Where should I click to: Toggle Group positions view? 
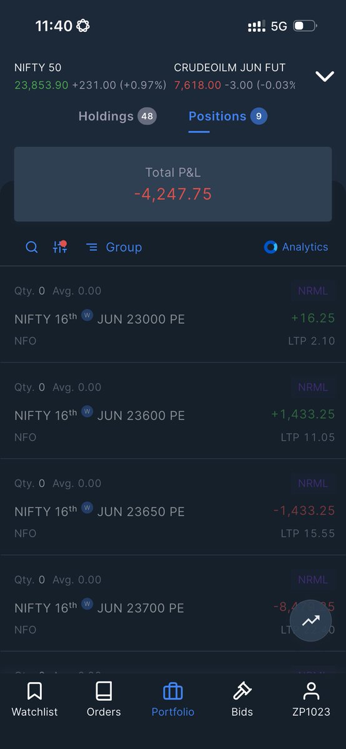click(x=114, y=247)
